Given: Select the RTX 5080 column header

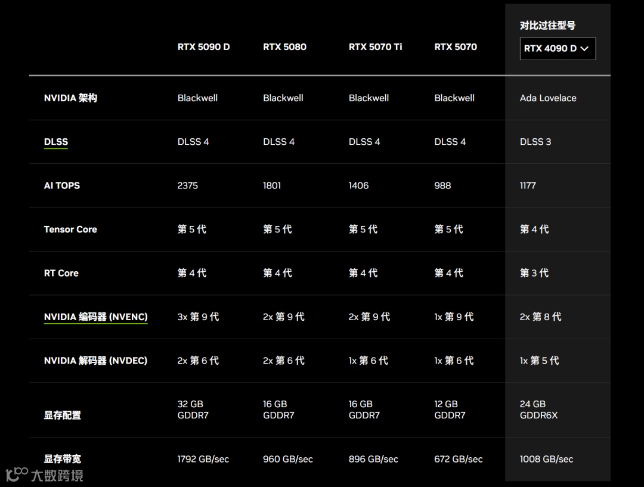Looking at the screenshot, I should pyautogui.click(x=284, y=47).
